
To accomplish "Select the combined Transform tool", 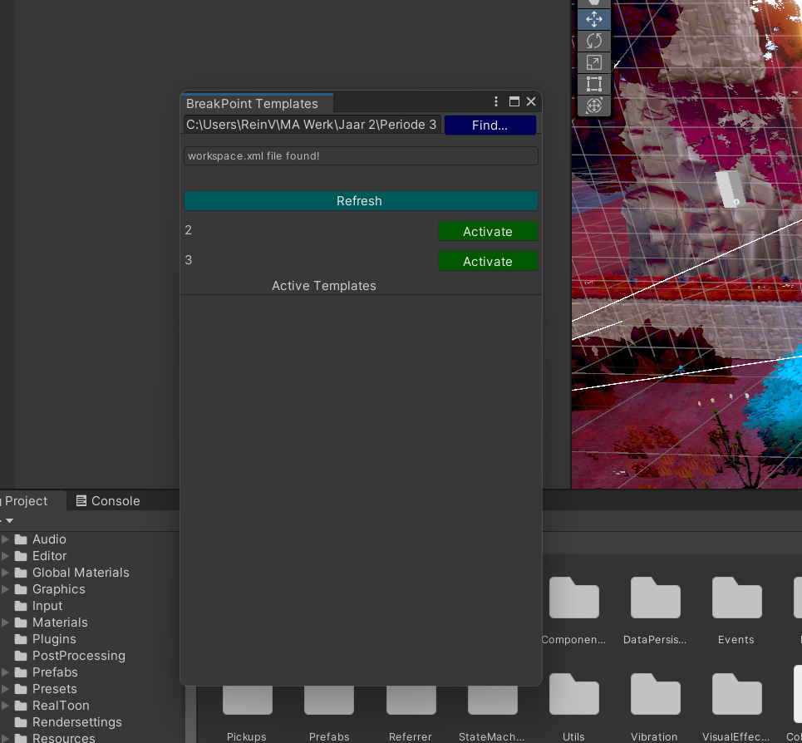I will point(593,106).
